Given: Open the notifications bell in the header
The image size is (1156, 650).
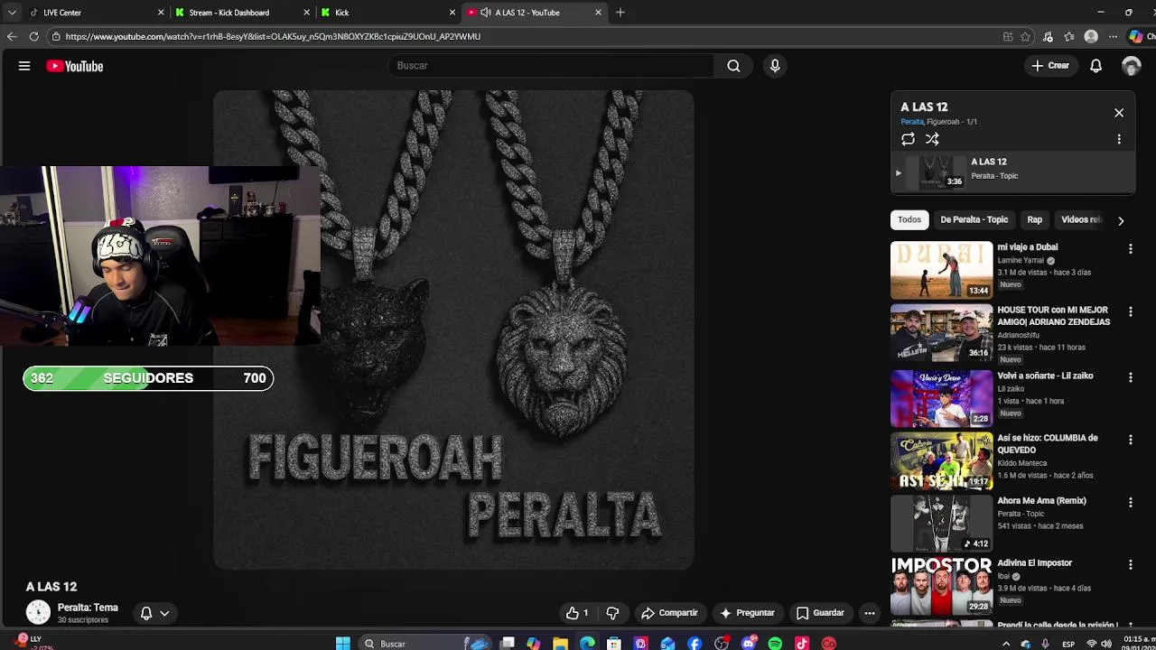Looking at the screenshot, I should pyautogui.click(x=1095, y=66).
